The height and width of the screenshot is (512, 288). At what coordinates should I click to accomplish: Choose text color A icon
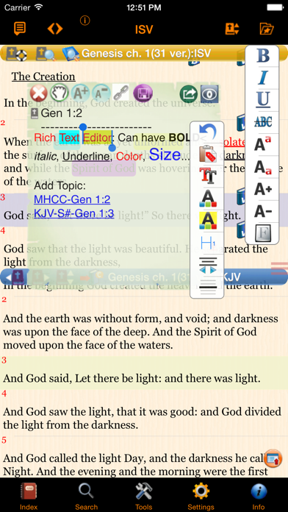(208, 198)
